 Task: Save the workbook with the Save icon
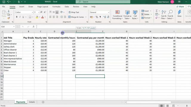pyautogui.click(x=4, y=2)
